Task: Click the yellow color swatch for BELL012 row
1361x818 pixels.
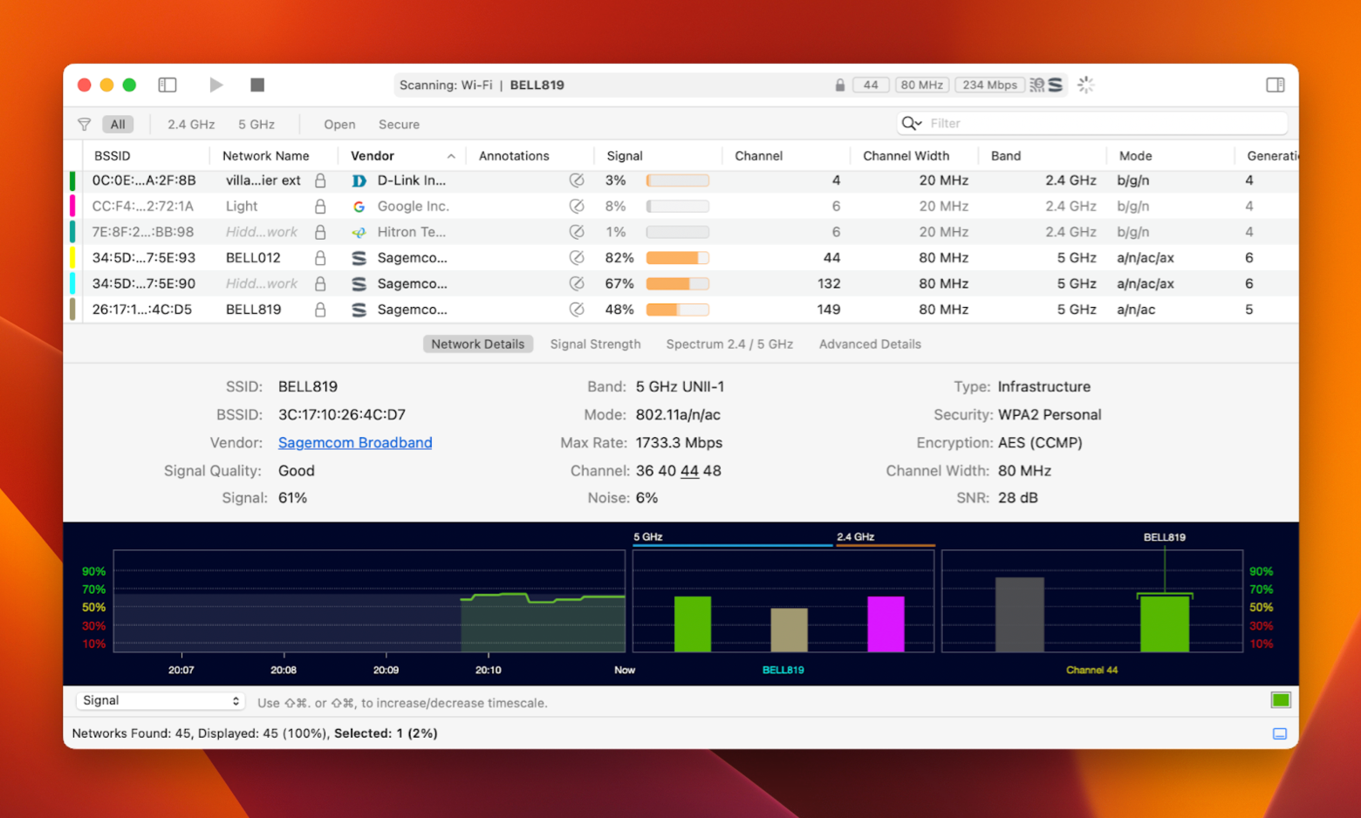Action: [x=72, y=258]
